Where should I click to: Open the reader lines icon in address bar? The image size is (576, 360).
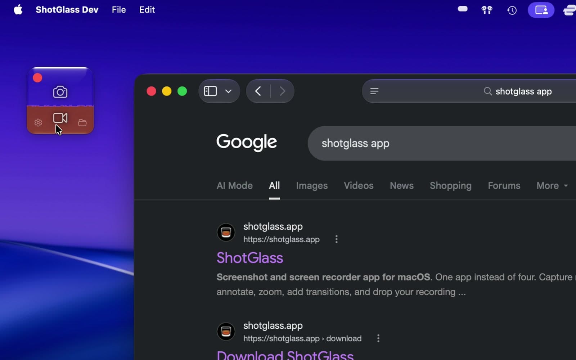click(374, 91)
